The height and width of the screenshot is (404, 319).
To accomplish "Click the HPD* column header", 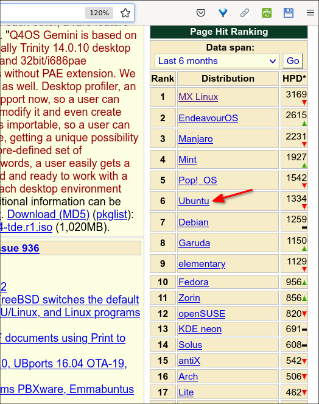I will point(294,79).
